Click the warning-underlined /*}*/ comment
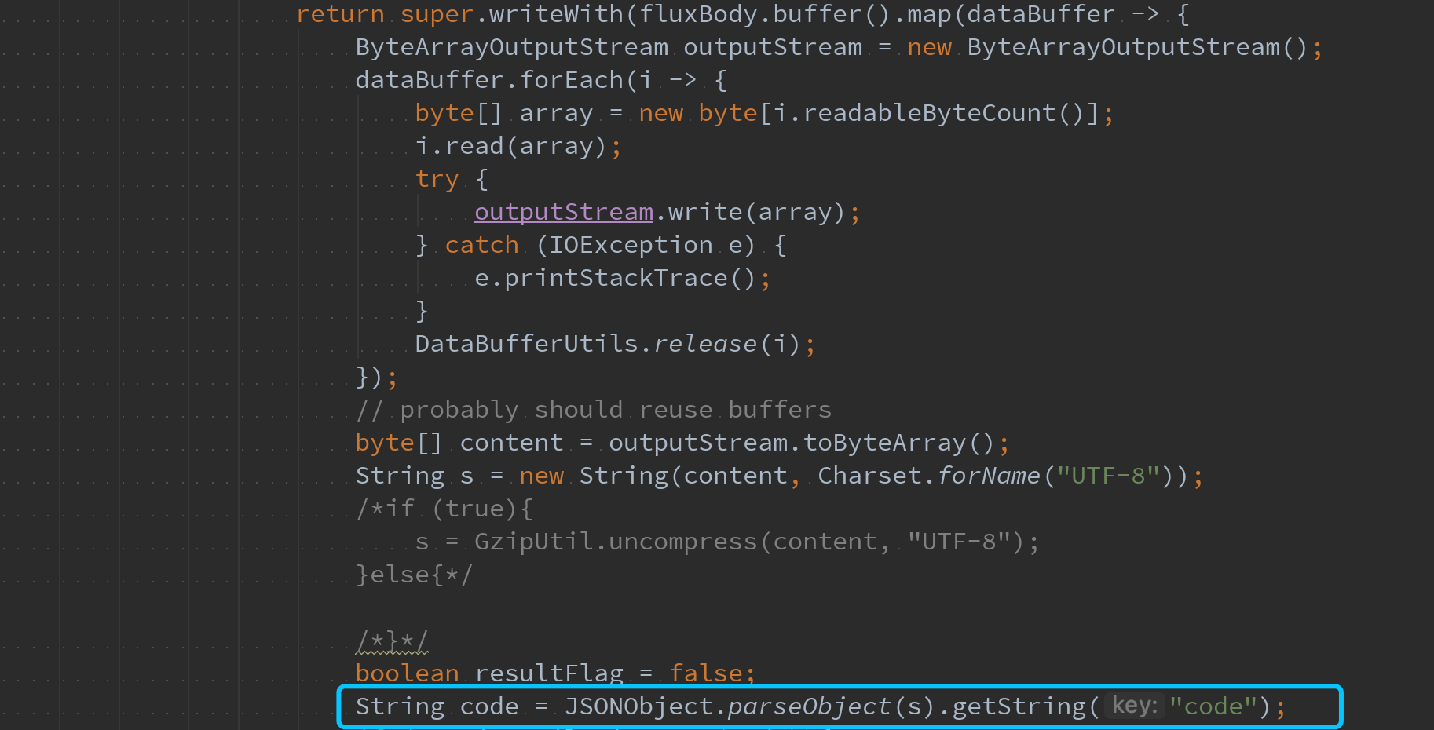Screen dimensions: 1434x730 [390, 640]
